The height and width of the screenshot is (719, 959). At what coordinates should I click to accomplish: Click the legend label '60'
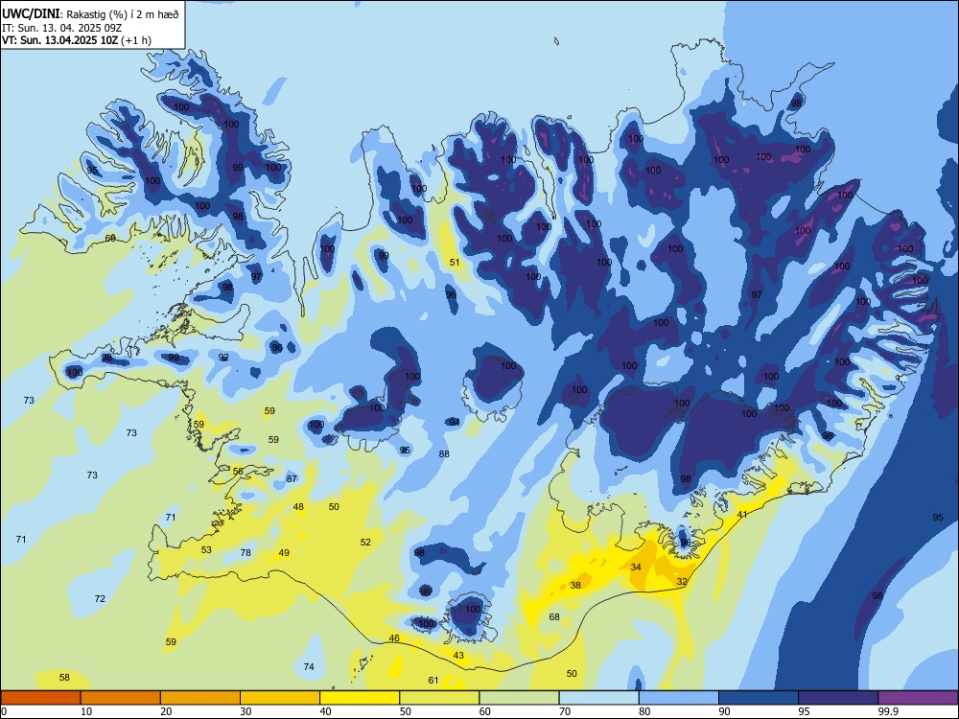pos(485,711)
